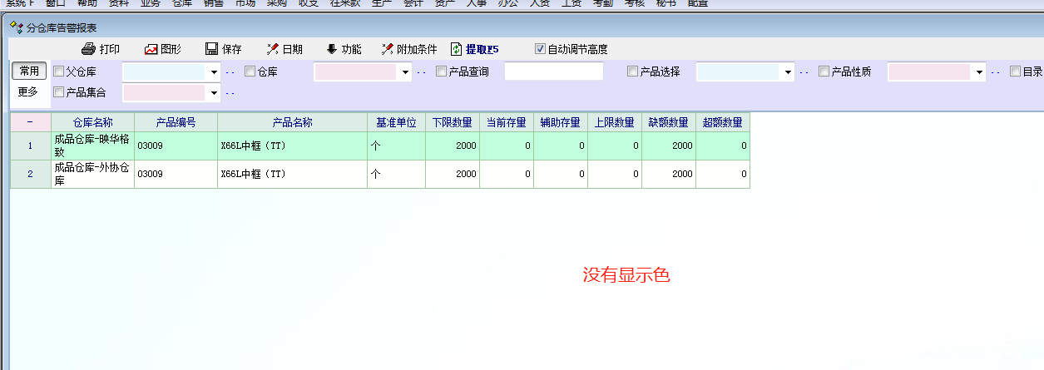Uncheck the 自动调节高度 checkbox
Screen dimensions: 1044x370
(x=541, y=49)
